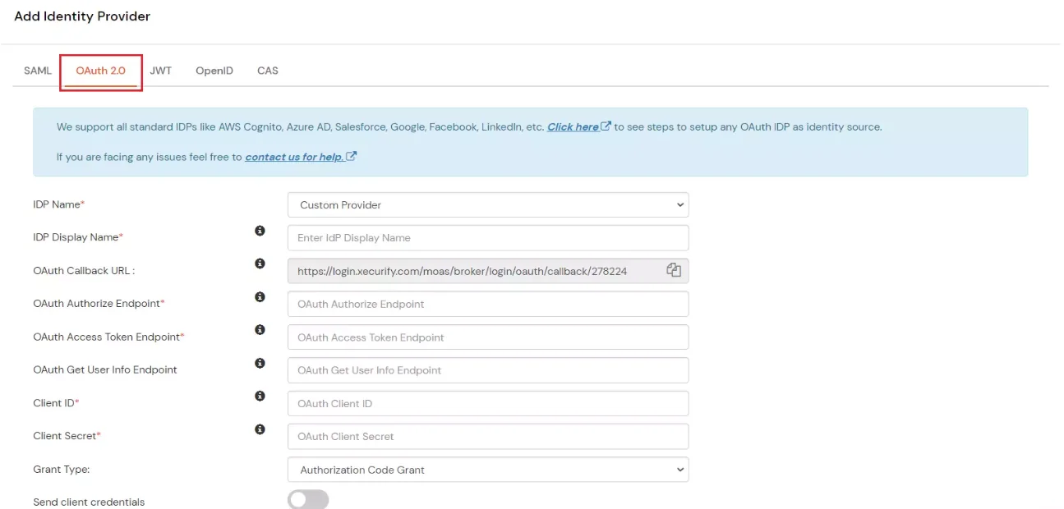Click the info icon beside OAuth Access Token Endpoint

point(260,330)
